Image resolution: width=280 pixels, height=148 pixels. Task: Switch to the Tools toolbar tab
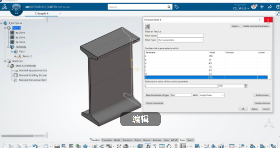click(x=182, y=140)
